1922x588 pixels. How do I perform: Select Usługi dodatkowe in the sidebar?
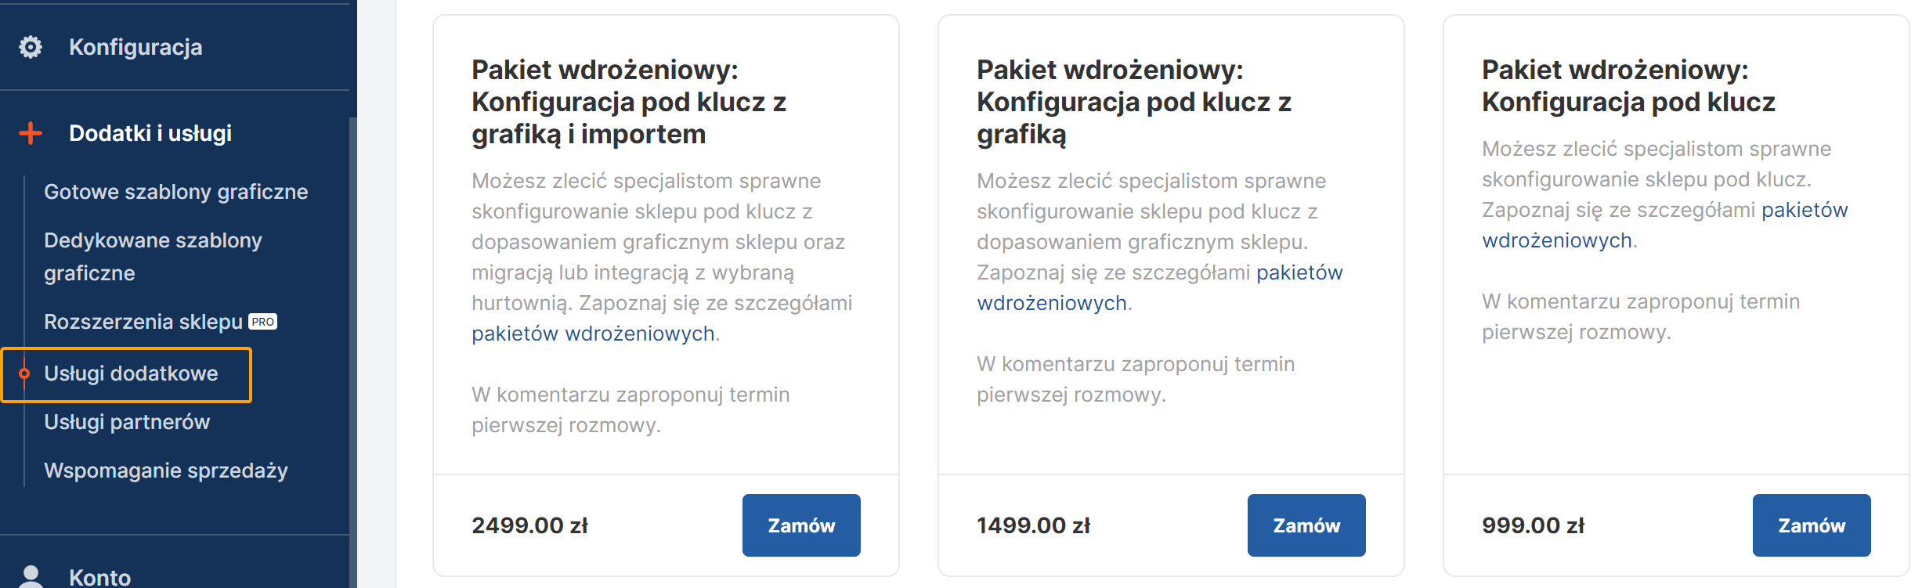[x=131, y=373]
